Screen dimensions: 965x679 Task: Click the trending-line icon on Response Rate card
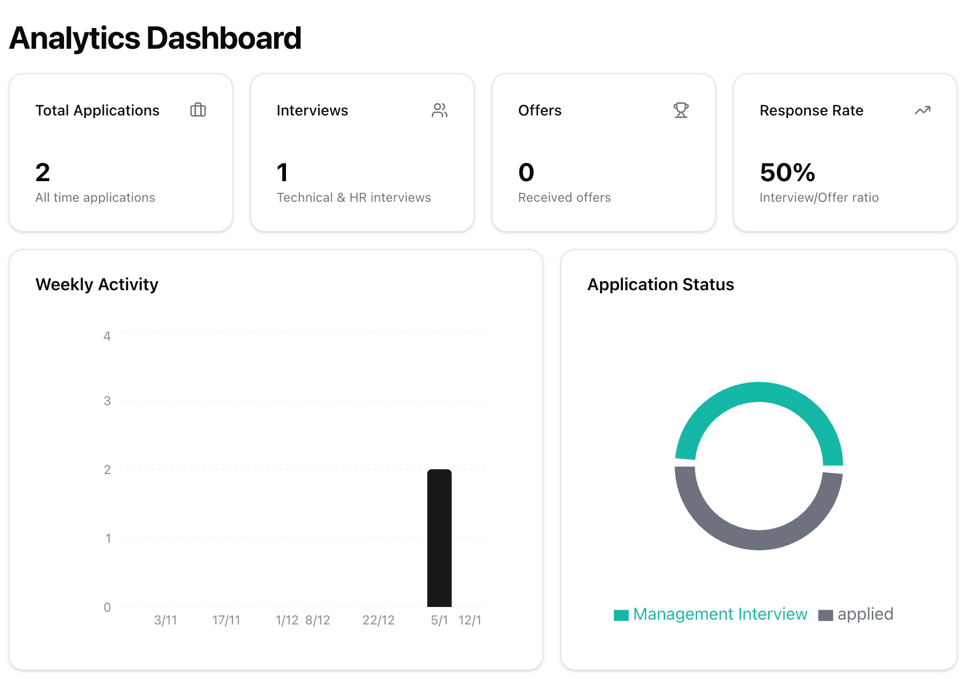pyautogui.click(x=922, y=110)
